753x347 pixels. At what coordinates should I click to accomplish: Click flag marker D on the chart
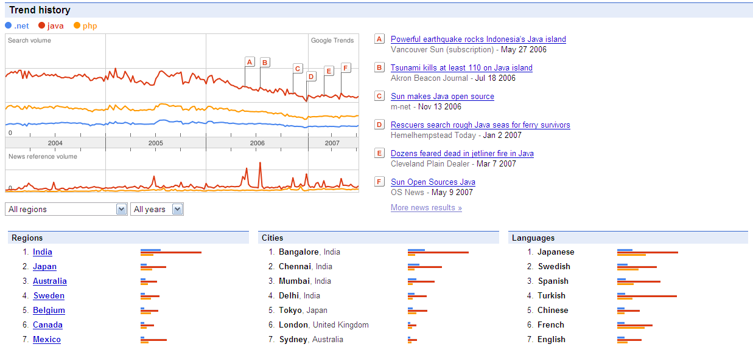pos(311,77)
